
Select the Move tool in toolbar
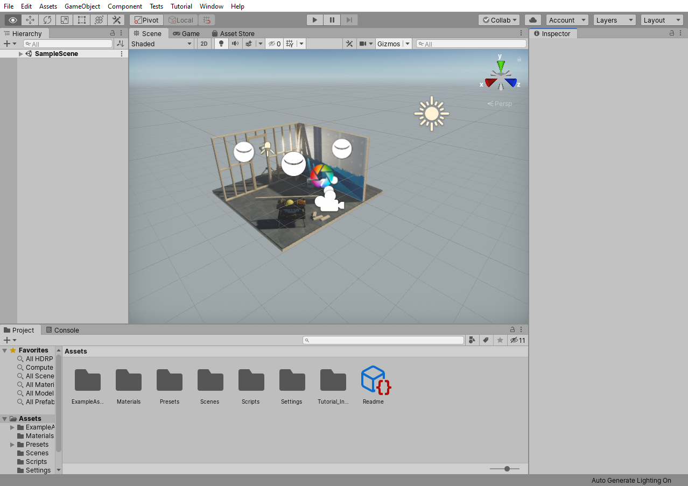[30, 20]
